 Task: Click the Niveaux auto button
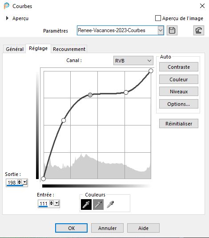(179, 92)
